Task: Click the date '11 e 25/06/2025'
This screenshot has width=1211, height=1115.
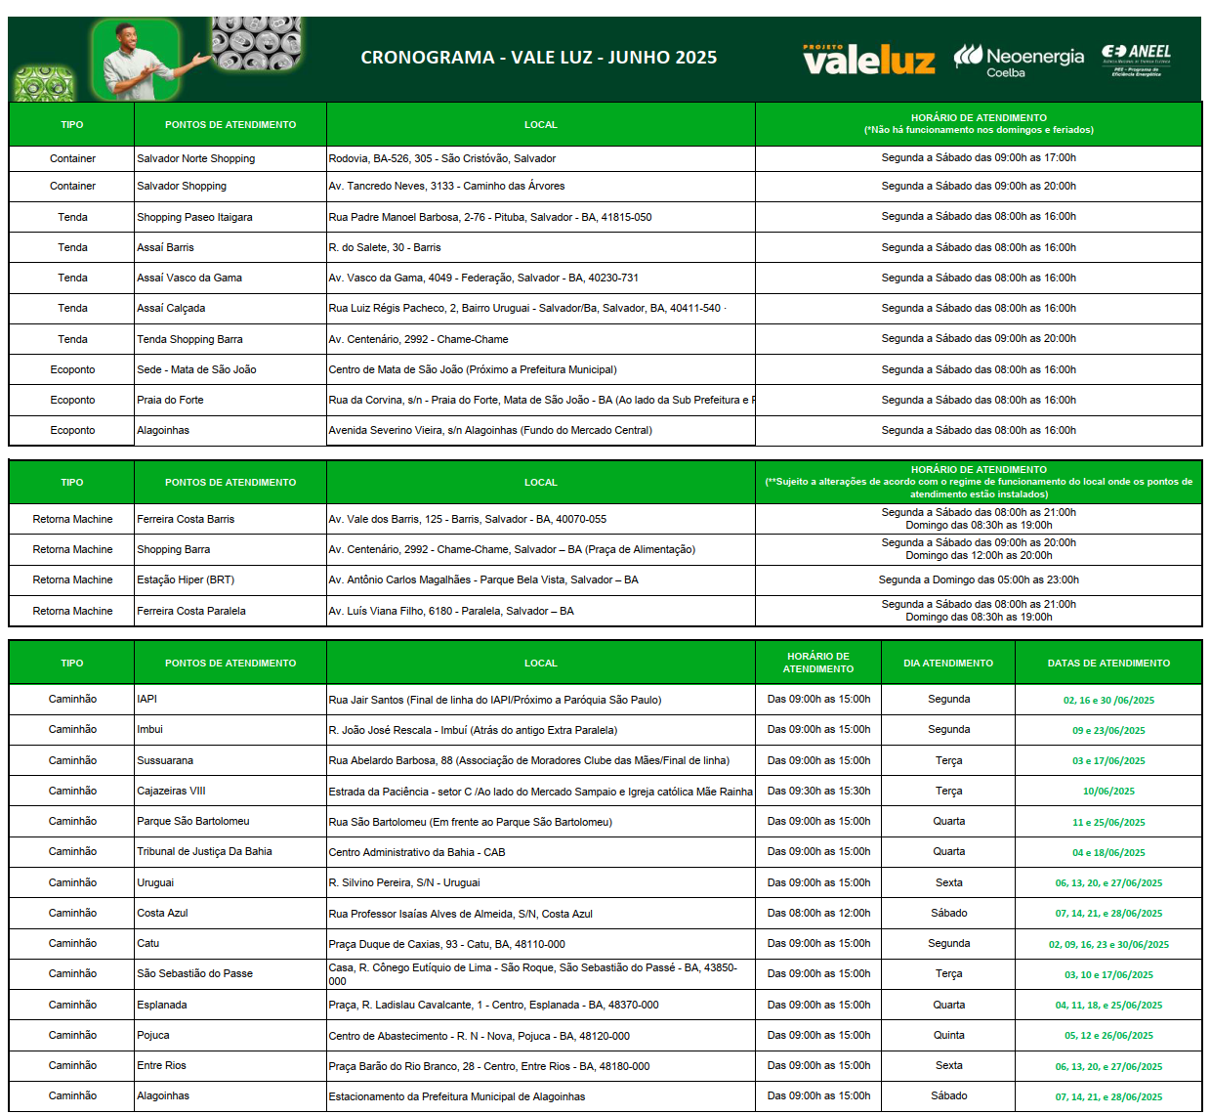Action: pos(1108,822)
